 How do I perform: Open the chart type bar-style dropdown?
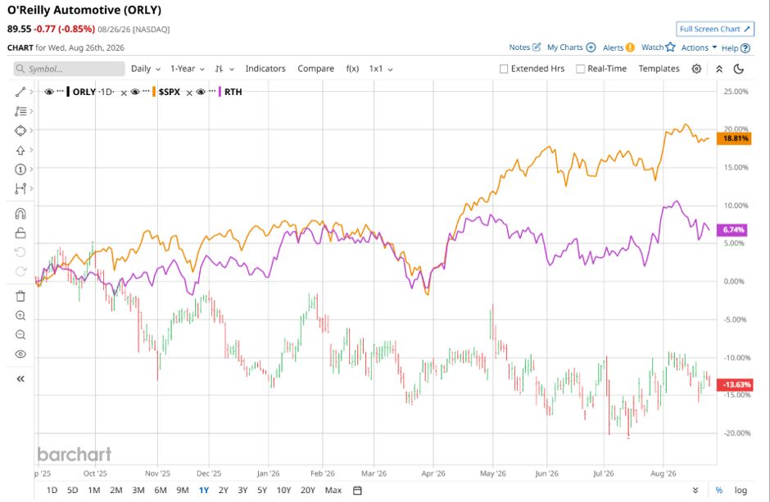[224, 69]
